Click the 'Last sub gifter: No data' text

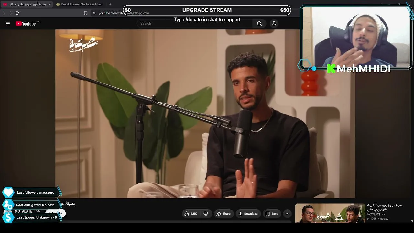click(35, 205)
